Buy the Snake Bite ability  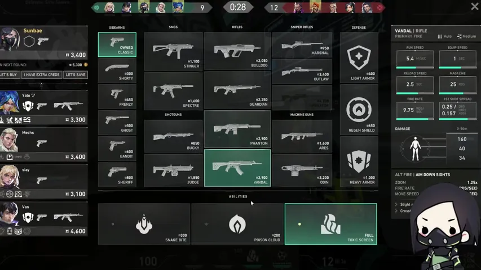tap(144, 224)
